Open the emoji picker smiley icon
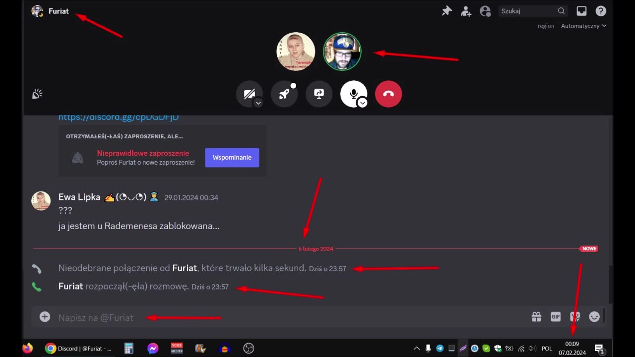 (594, 317)
